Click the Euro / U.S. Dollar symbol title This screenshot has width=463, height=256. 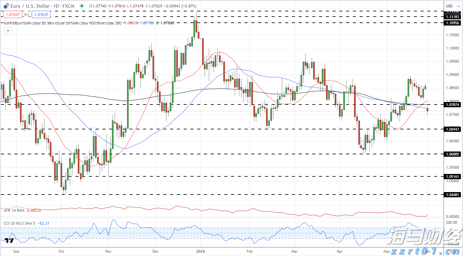(30, 6)
